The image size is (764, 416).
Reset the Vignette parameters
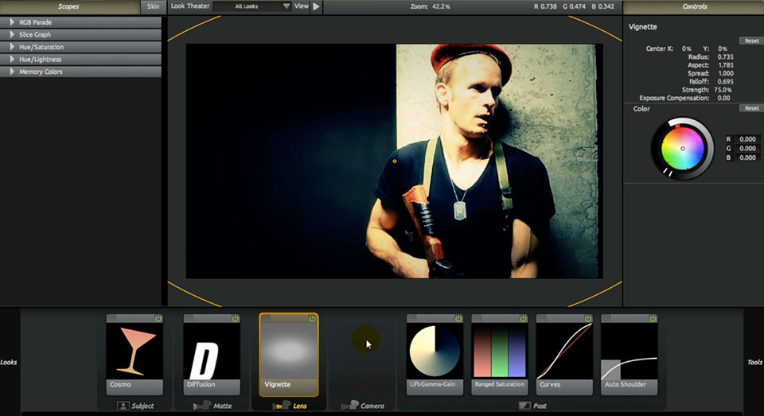pos(750,41)
